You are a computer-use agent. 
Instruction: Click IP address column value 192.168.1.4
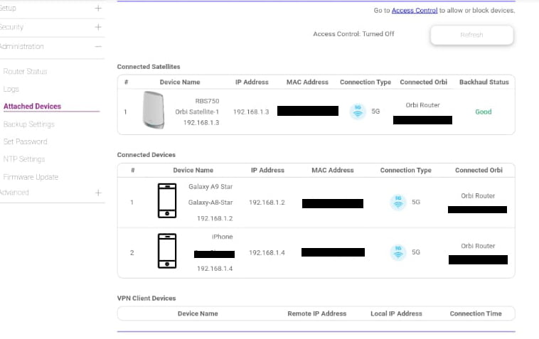click(x=267, y=252)
